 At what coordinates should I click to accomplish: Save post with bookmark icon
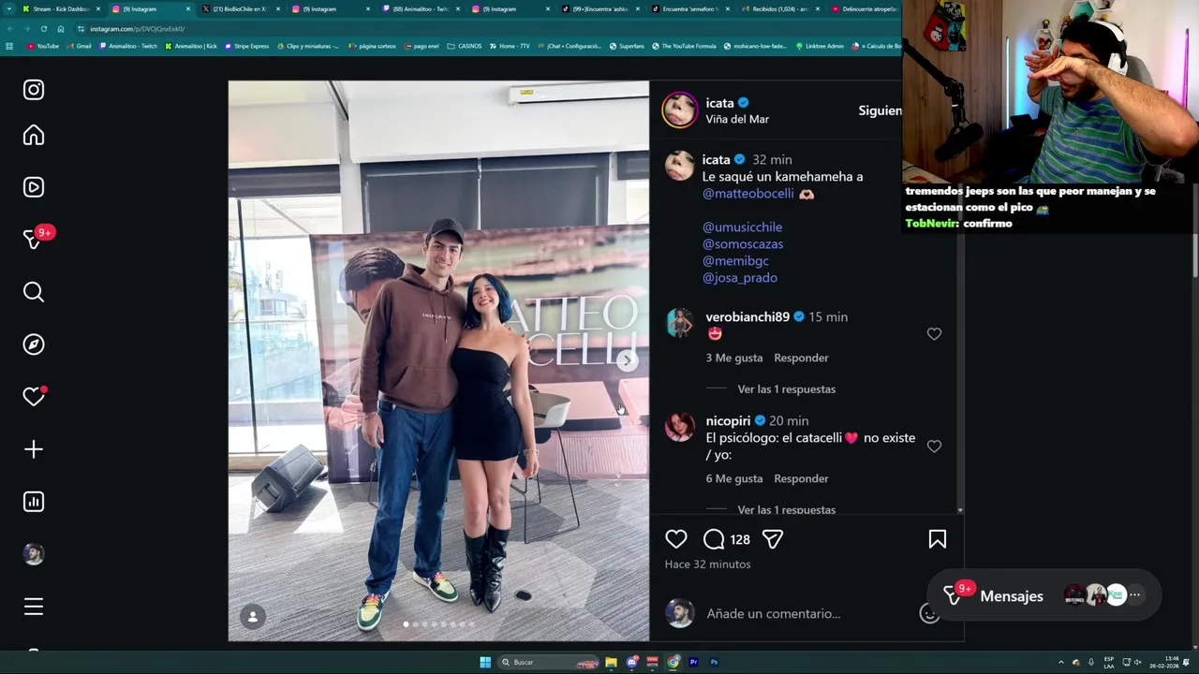click(x=938, y=539)
